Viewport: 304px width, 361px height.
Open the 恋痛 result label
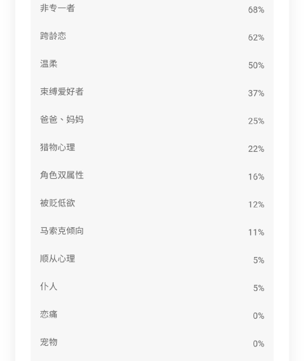pos(49,314)
